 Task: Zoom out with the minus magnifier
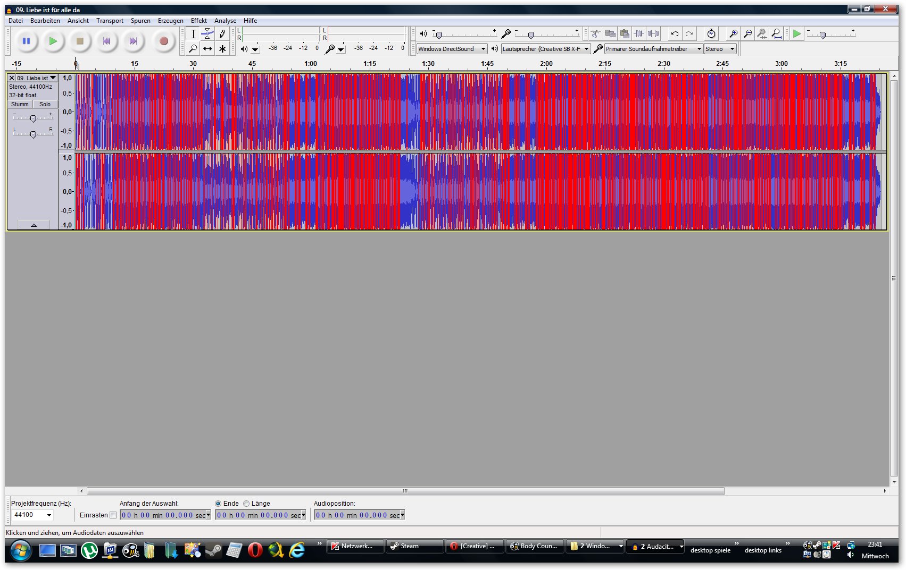(x=747, y=33)
